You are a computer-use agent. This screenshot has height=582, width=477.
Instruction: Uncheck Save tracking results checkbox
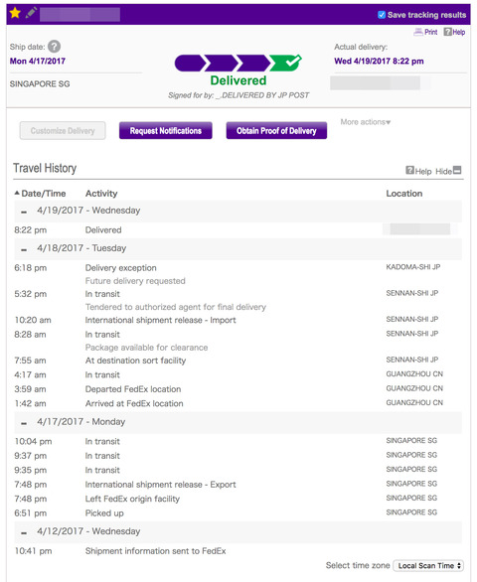382,15
